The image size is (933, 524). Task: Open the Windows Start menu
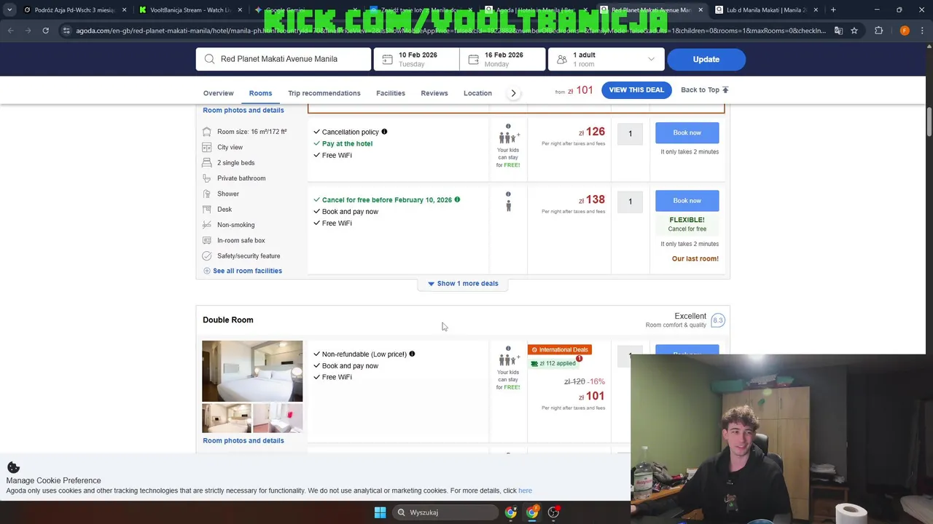(380, 512)
